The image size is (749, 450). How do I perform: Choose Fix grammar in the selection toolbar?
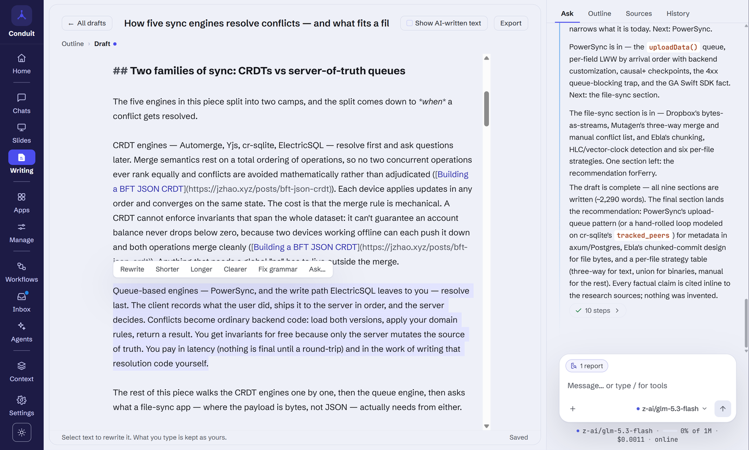point(278,269)
